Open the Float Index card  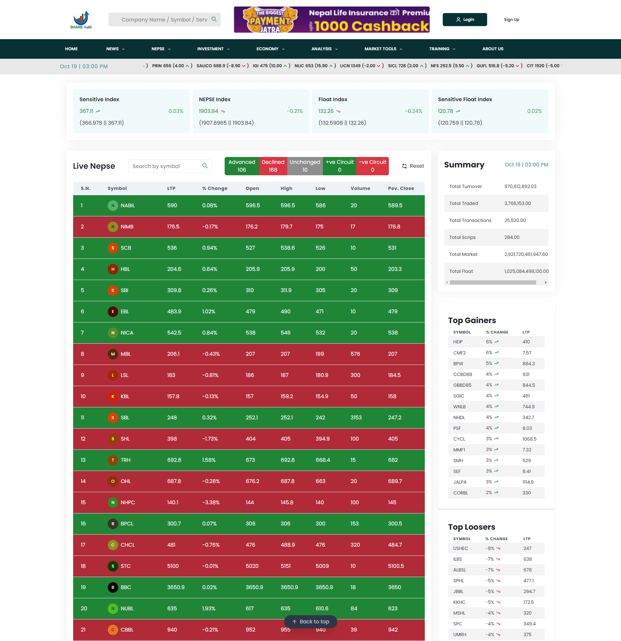[370, 111]
